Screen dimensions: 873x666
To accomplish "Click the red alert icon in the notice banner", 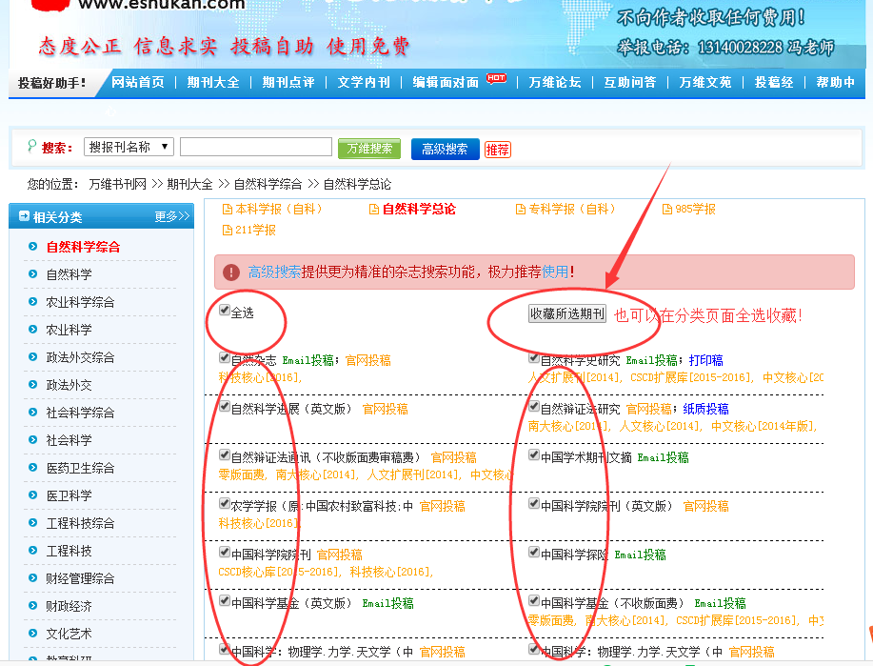I will (x=231, y=272).
